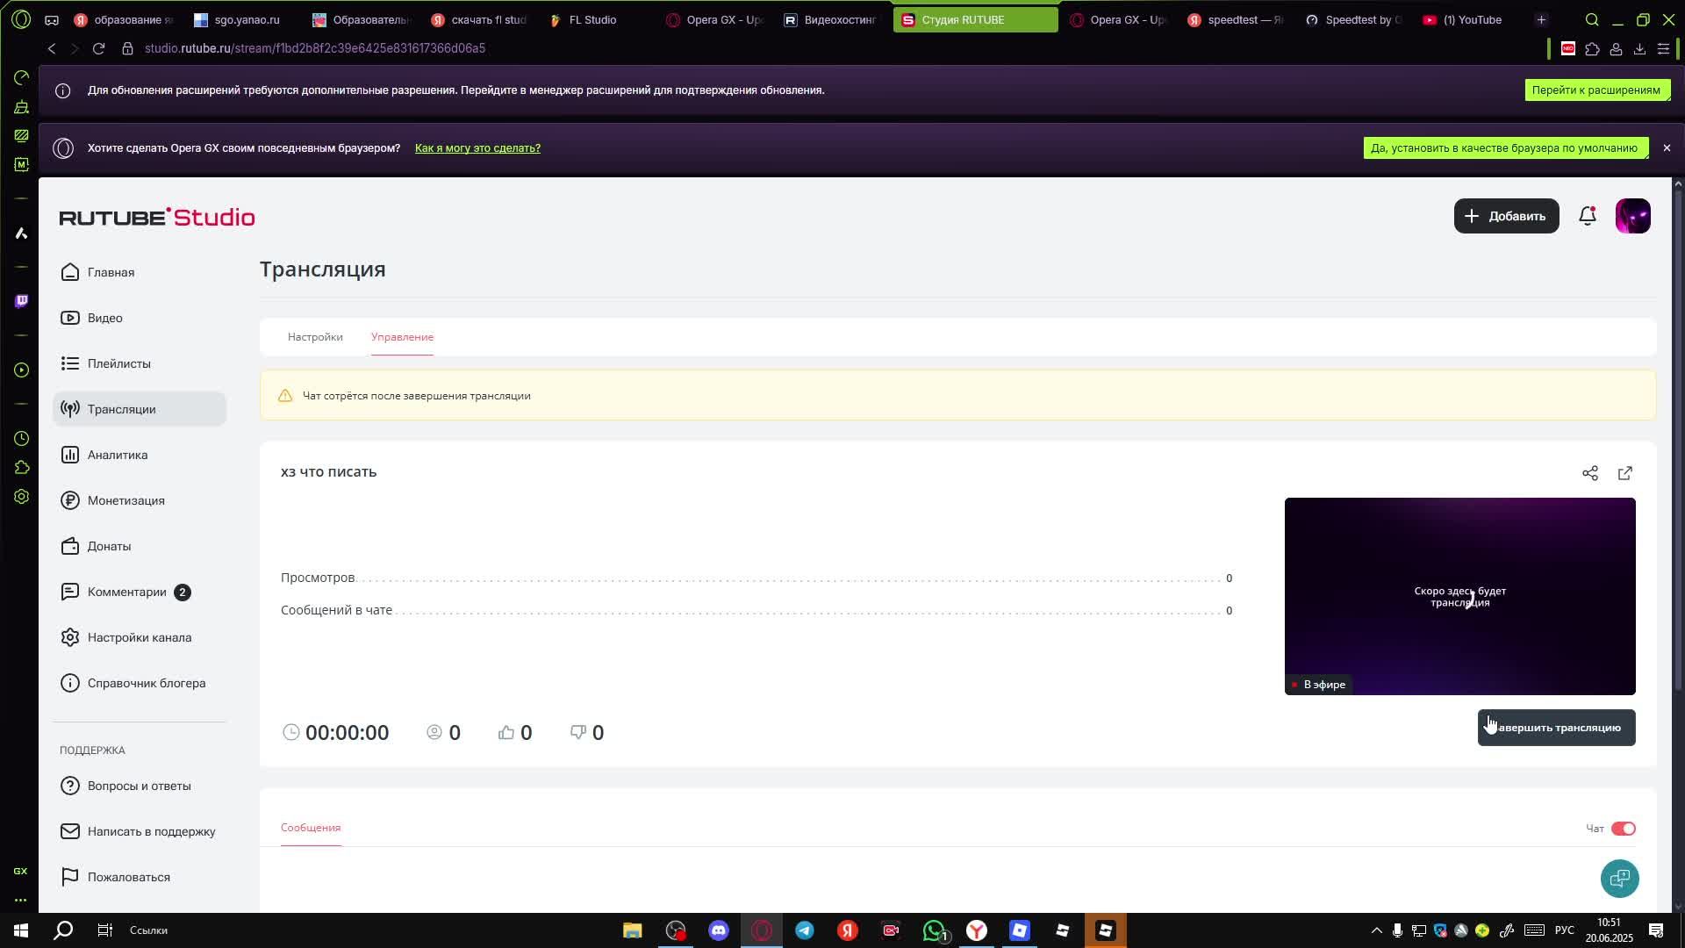Click the notifications bell icon

pos(1587,216)
